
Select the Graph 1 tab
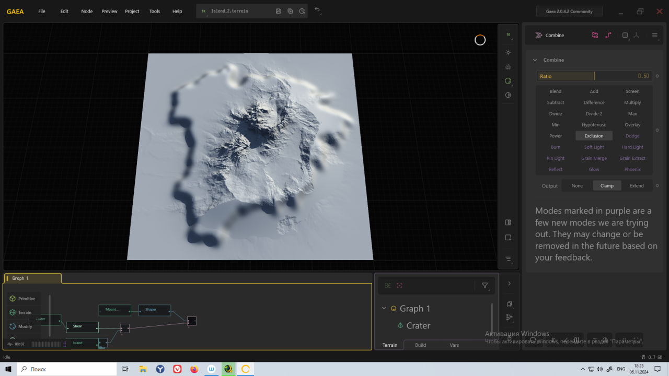(32, 278)
